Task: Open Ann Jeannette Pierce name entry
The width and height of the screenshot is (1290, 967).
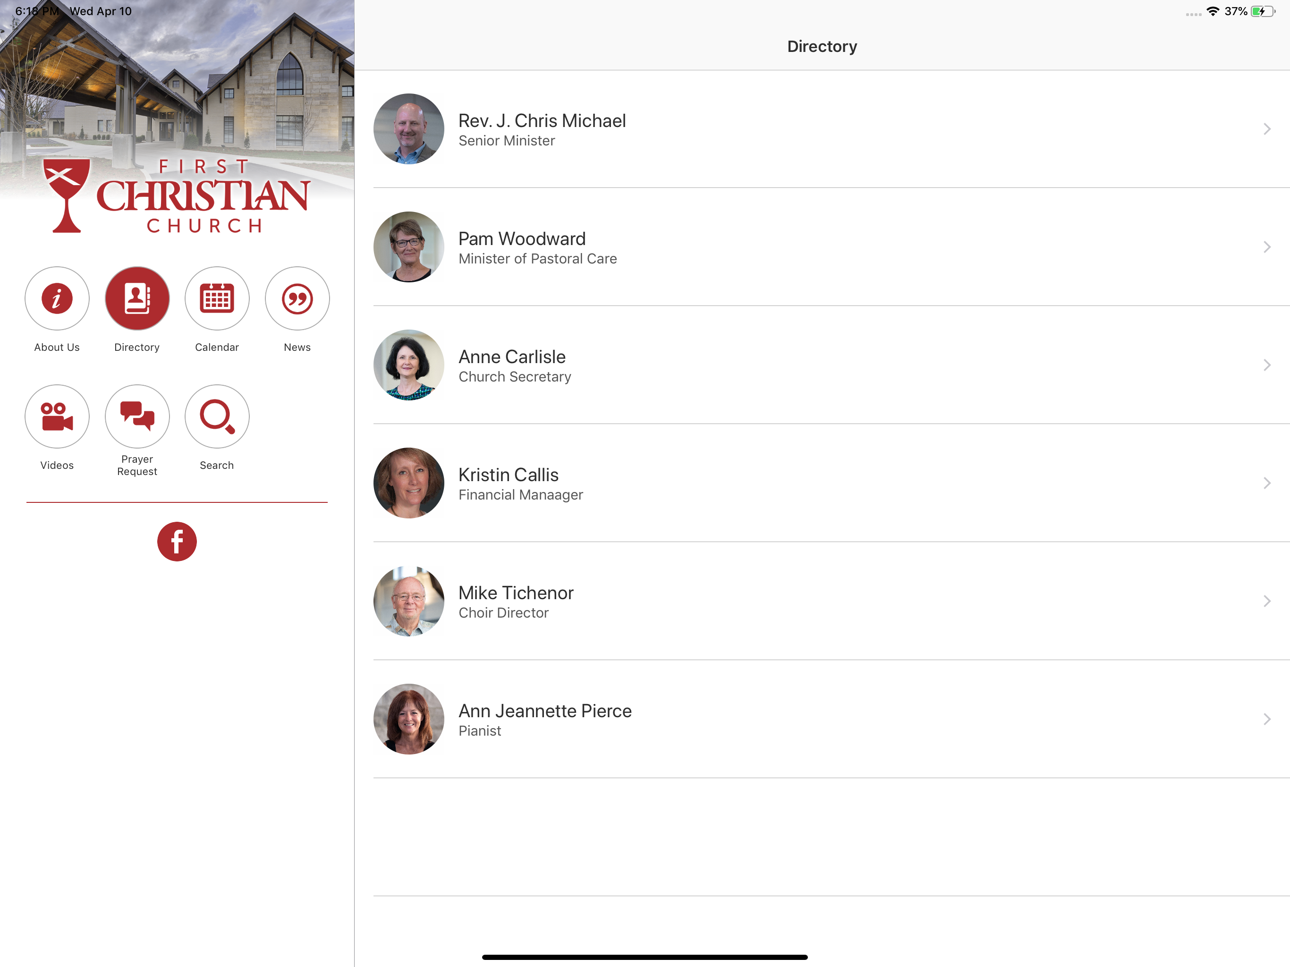Action: click(x=545, y=711)
